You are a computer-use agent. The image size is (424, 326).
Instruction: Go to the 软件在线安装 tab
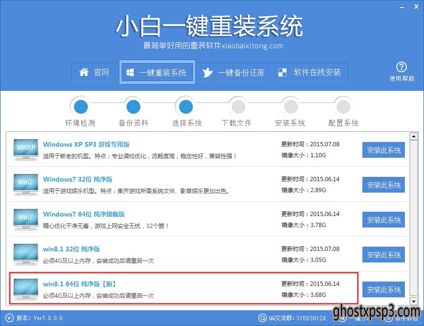(x=309, y=72)
